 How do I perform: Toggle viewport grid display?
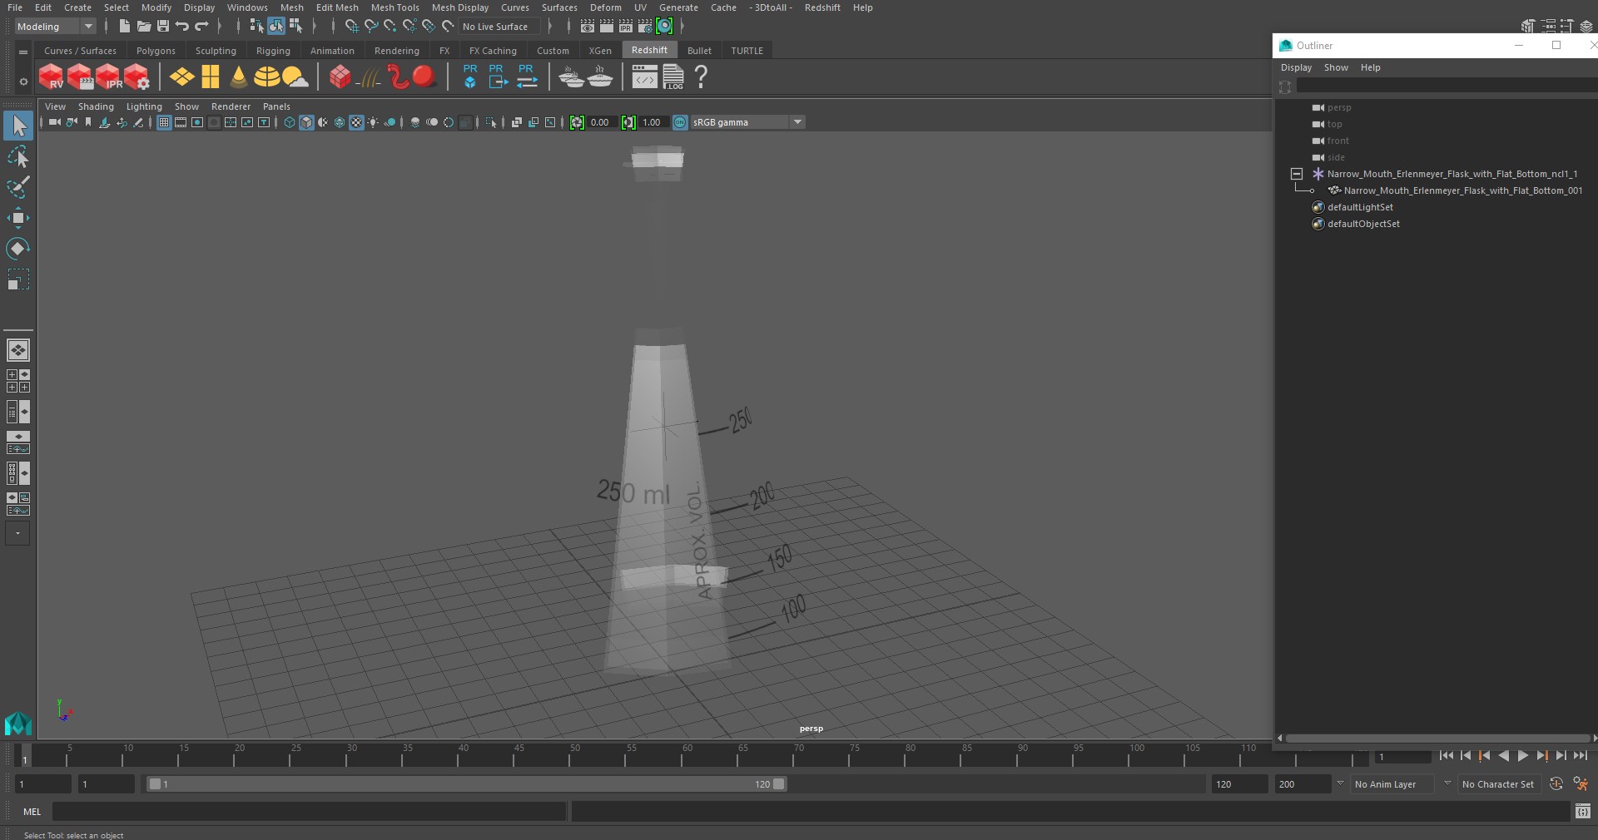click(164, 122)
